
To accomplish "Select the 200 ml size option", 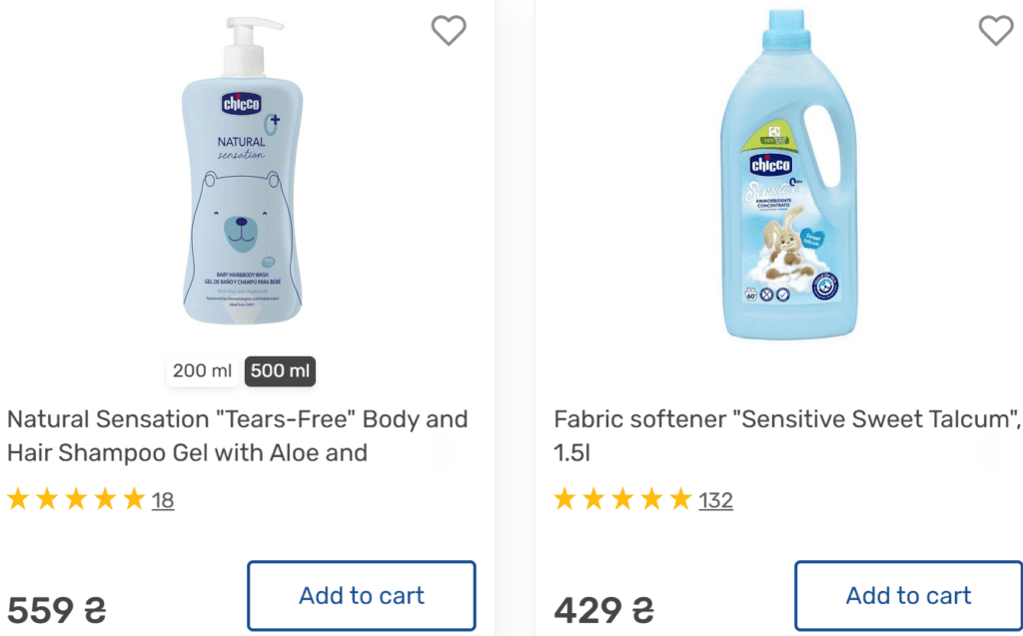I will pos(202,371).
